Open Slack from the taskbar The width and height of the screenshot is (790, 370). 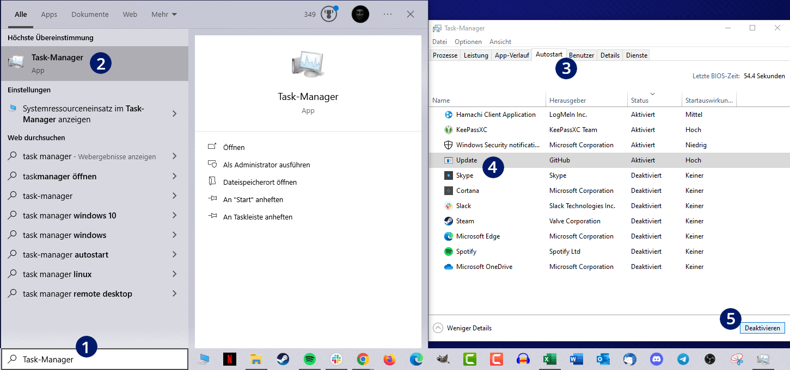(x=336, y=359)
